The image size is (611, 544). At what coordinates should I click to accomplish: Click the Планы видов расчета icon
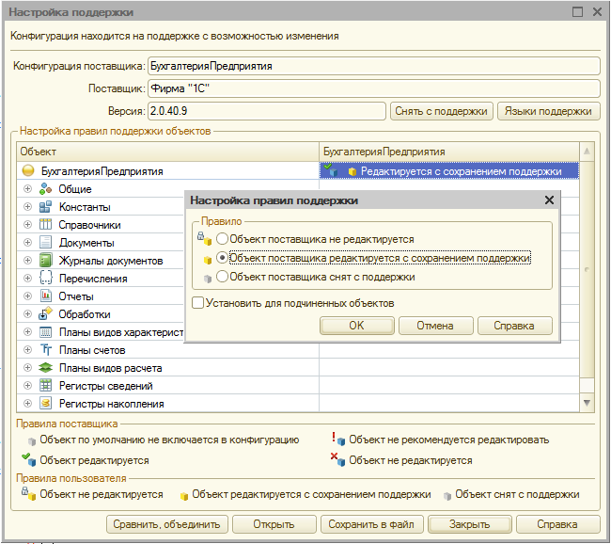(x=46, y=368)
